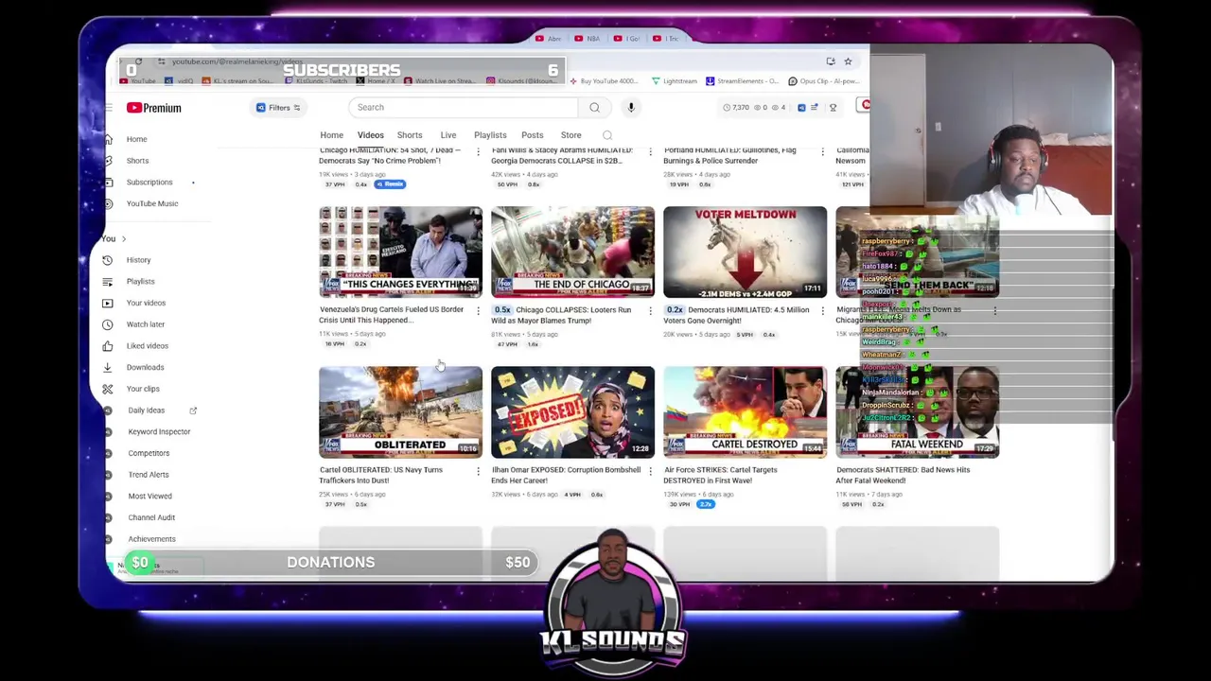Open vidIQ Most Viewed

tap(149, 497)
